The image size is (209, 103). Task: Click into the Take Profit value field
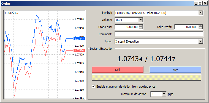(x=186, y=27)
